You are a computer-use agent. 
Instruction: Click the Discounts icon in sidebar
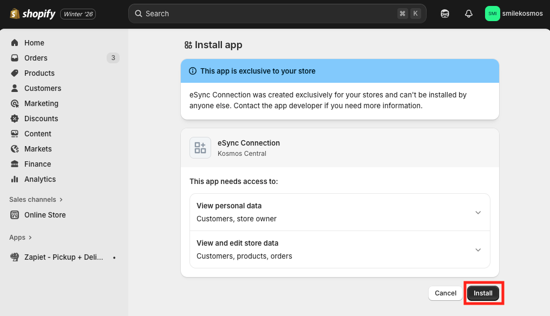pyautogui.click(x=15, y=119)
